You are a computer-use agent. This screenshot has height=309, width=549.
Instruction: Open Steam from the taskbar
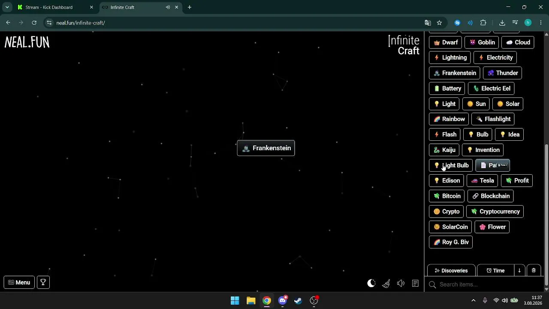tap(298, 300)
